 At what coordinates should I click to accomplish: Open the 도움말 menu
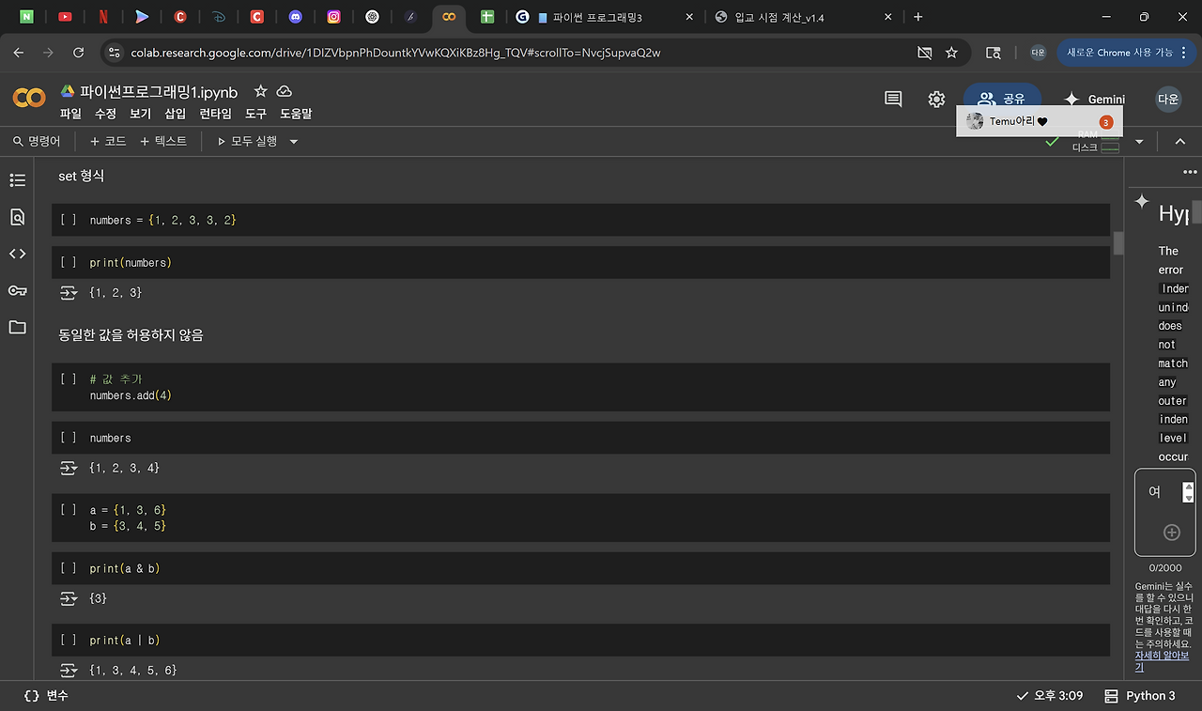pos(296,114)
